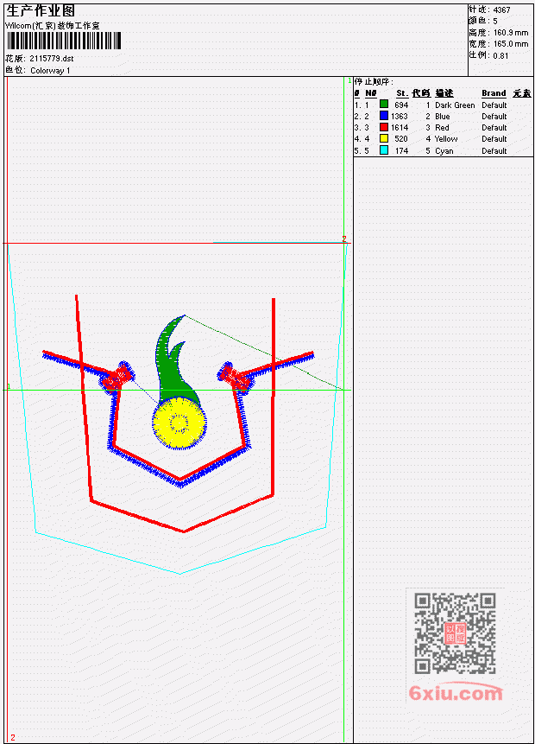The height and width of the screenshot is (744, 535).
Task: Click the St. column header
Action: 402,93
